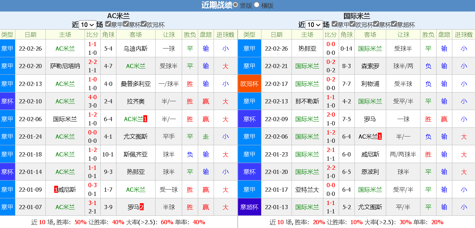This screenshot has width=475, height=228.
Task: Uncheck 意超杯 under 国际米兰
Action: (394, 24)
